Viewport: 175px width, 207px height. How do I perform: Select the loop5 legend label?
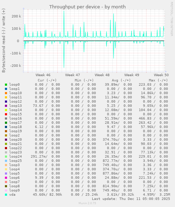click(14, 173)
